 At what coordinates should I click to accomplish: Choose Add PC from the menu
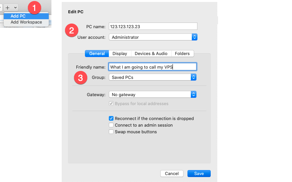pos(26,16)
